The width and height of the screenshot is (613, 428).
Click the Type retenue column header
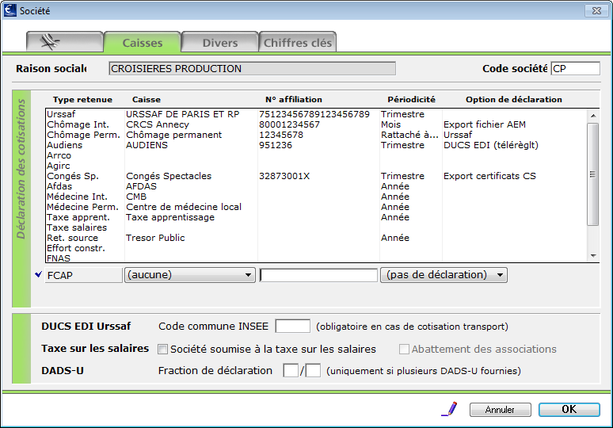click(x=82, y=99)
